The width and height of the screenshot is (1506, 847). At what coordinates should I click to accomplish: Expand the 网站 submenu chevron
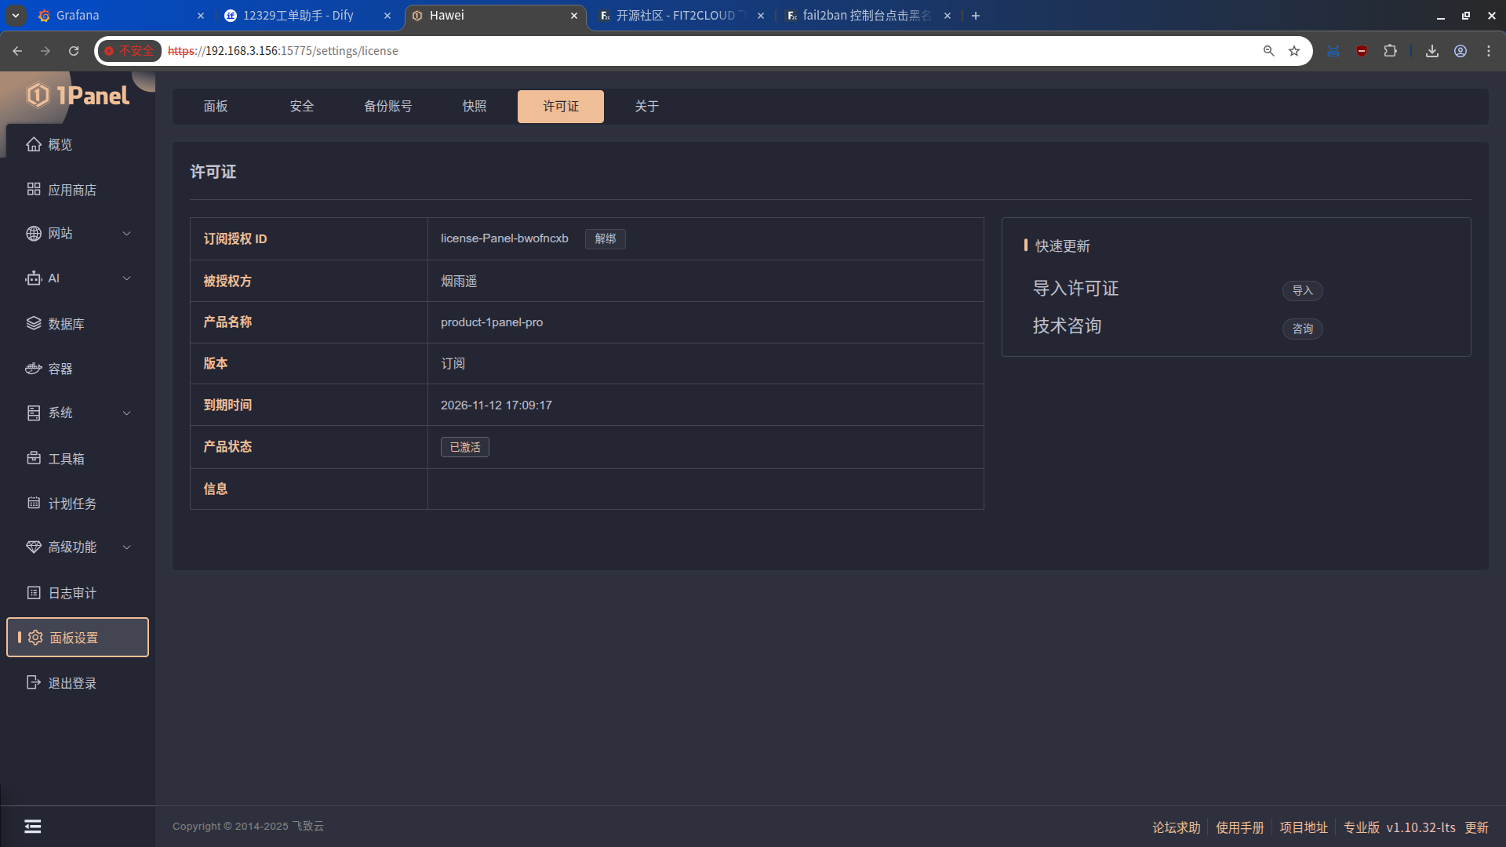(126, 234)
